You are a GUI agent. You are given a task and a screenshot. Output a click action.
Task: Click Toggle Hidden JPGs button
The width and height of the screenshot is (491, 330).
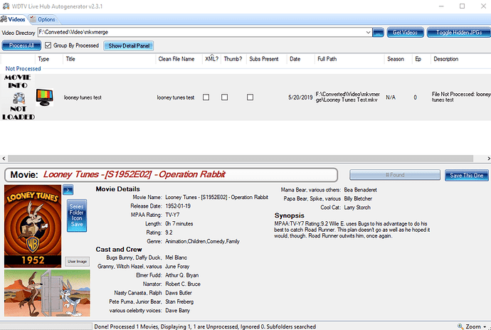tap(459, 32)
